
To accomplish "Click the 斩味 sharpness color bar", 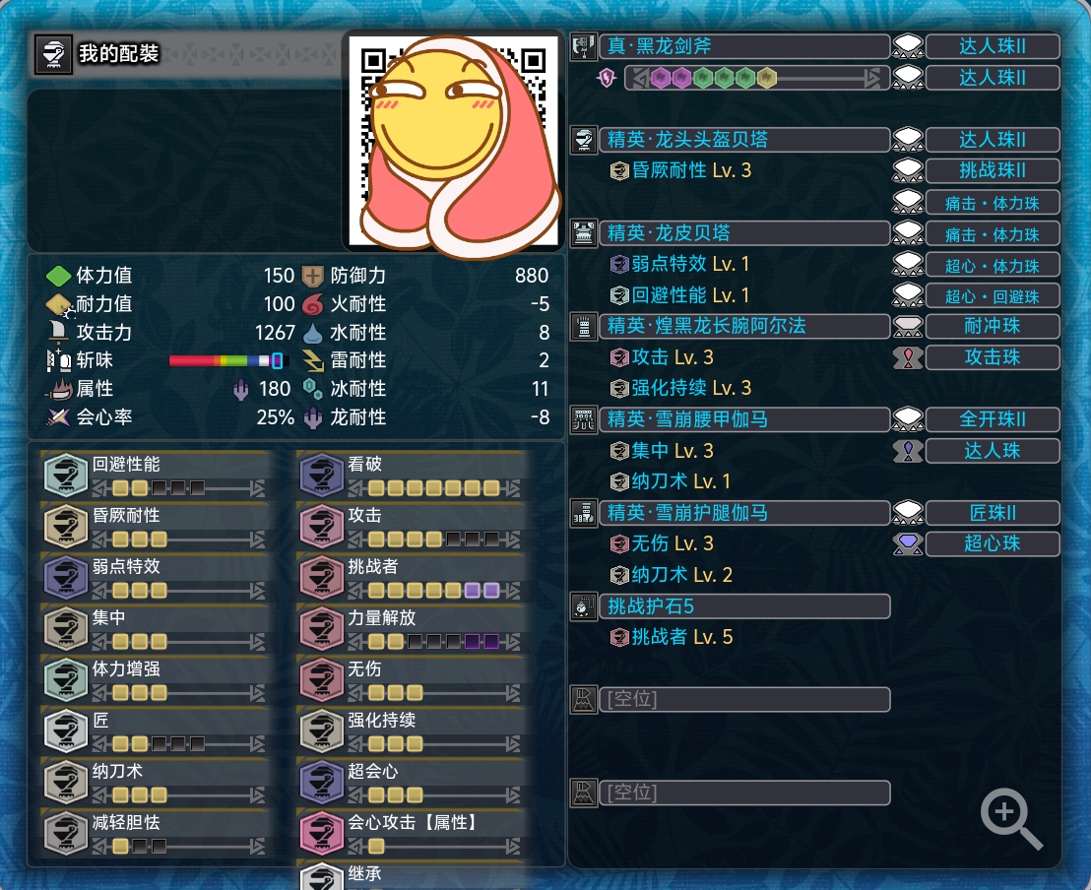I will 228,360.
